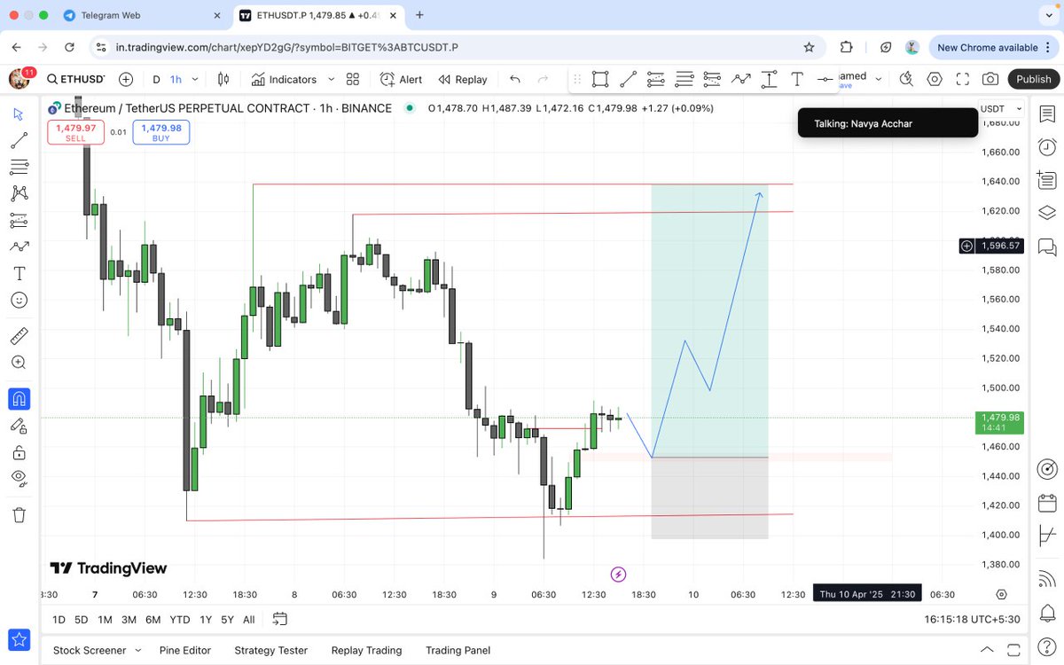The width and height of the screenshot is (1064, 665).
Task: Toggle lock all drawings padlock
Action: 19,452
